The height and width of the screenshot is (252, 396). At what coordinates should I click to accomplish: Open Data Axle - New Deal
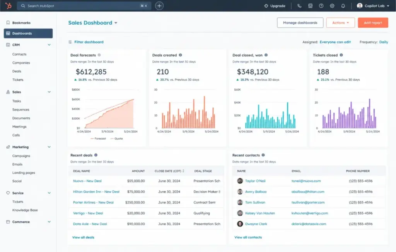tap(90, 224)
